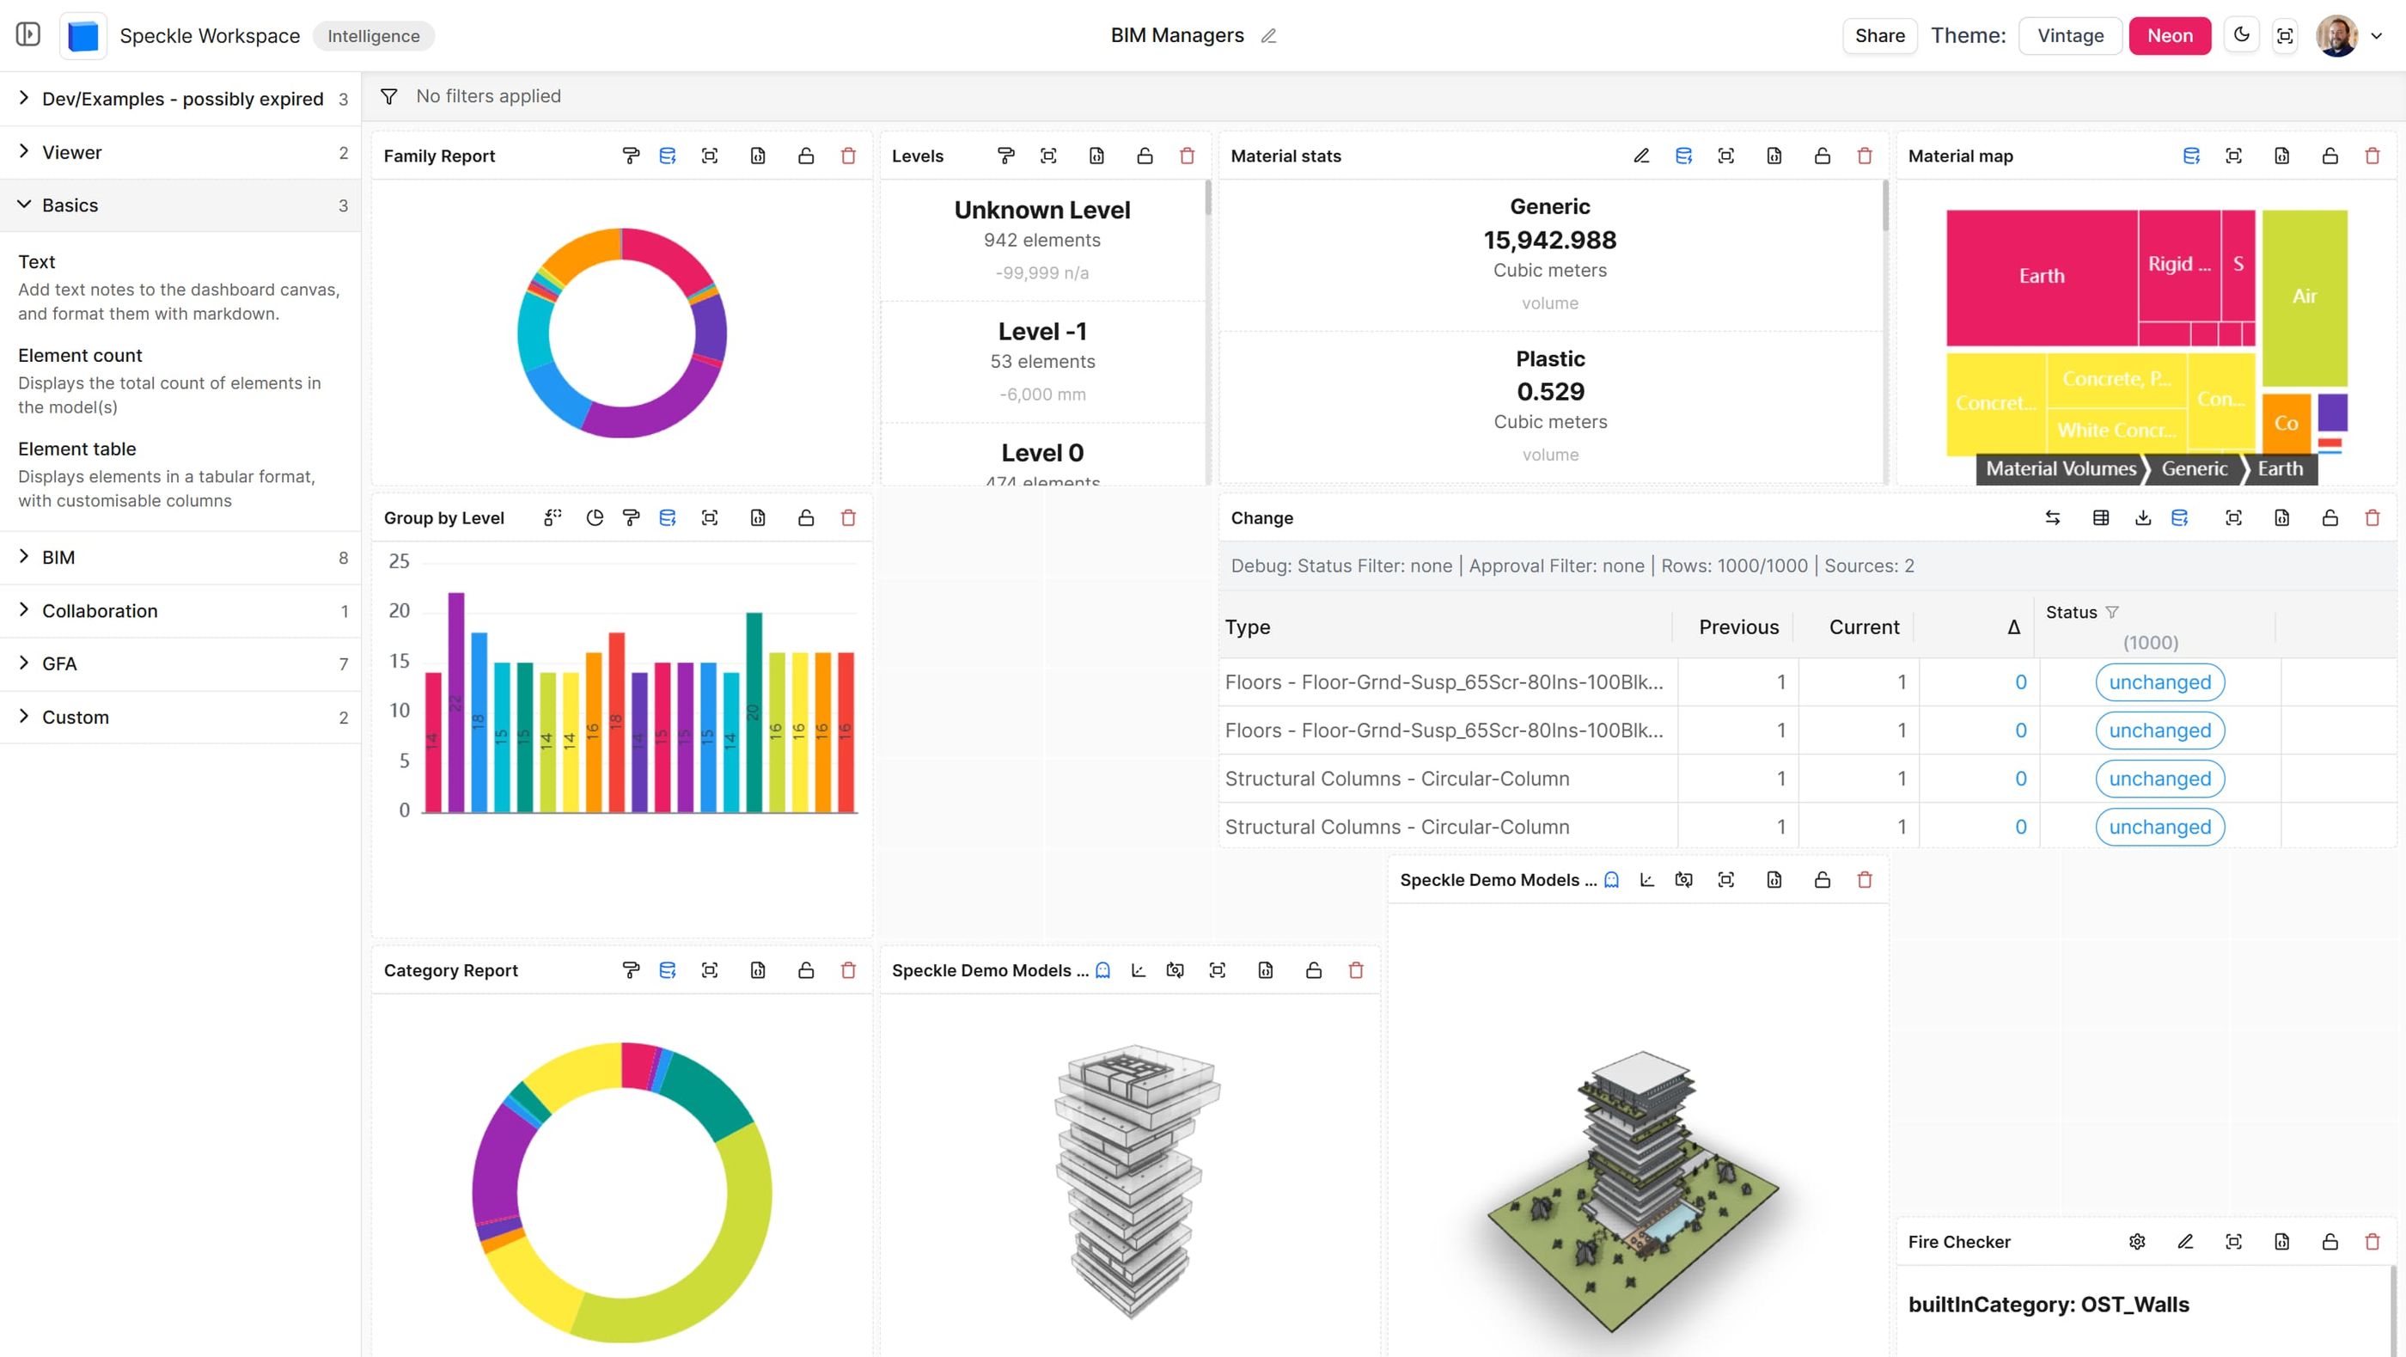Expand the Custom section
Viewport: 2406px width, 1357px height.
pos(180,718)
